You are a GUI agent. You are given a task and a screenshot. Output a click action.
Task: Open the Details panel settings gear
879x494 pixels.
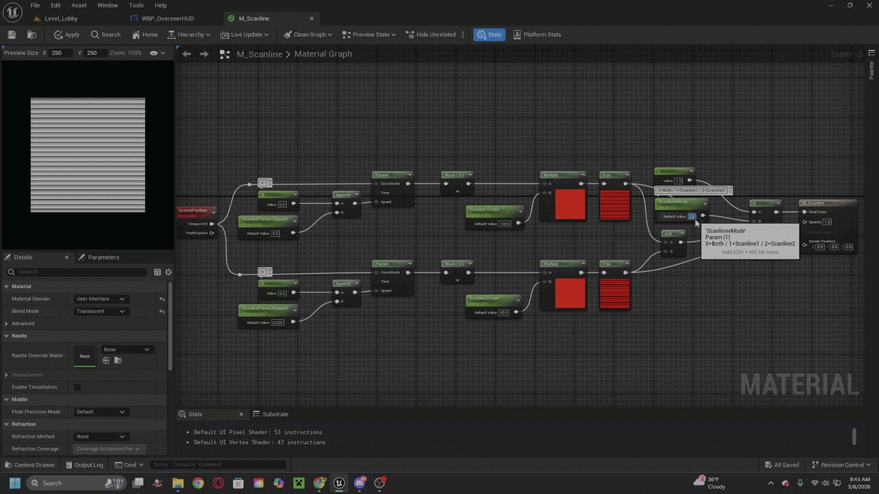[x=168, y=272]
